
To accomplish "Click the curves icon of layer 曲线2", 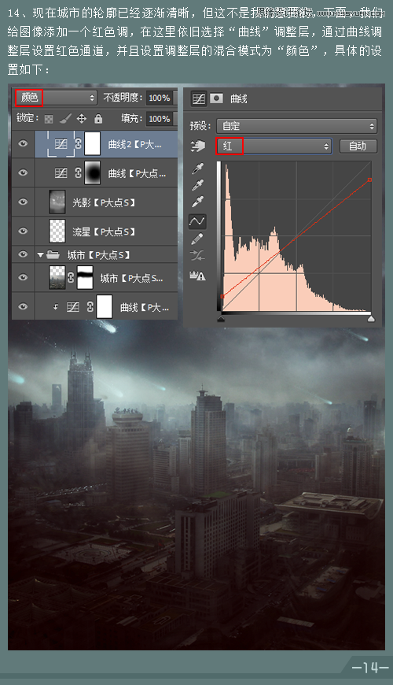I will (61, 144).
